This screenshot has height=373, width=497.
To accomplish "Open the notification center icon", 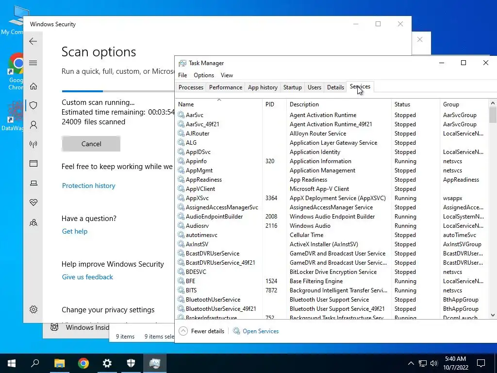I will (481, 363).
